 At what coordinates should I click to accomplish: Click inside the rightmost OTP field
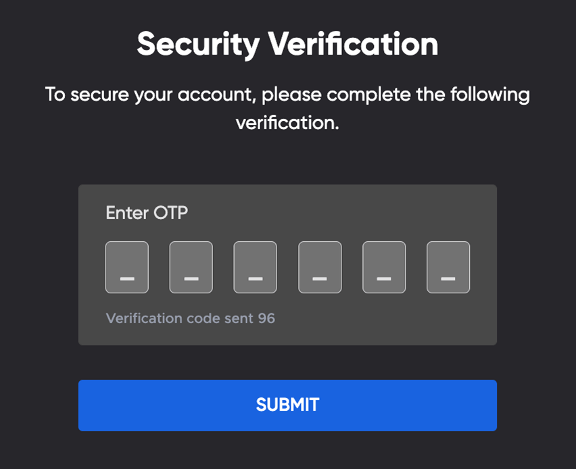(448, 267)
